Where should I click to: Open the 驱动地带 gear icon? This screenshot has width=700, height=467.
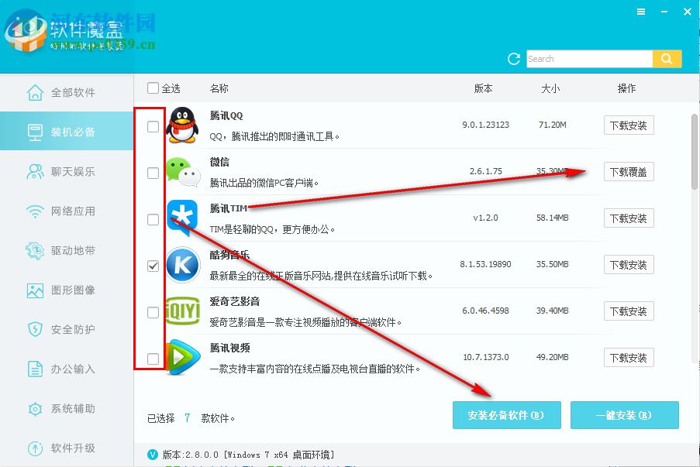pos(33,250)
